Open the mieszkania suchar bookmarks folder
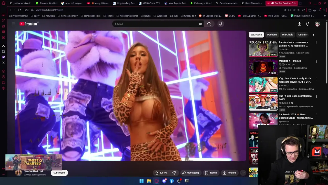Viewport: 328px width, 185px height. 127,16
